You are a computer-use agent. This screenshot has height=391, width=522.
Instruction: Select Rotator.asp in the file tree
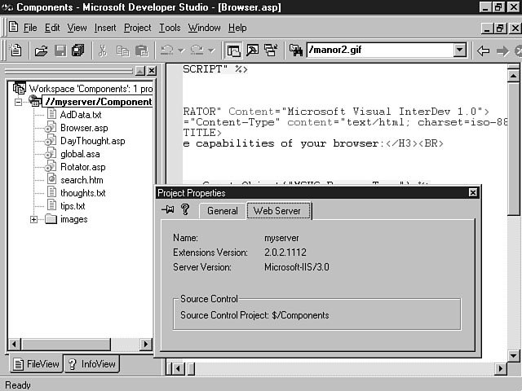click(x=82, y=167)
